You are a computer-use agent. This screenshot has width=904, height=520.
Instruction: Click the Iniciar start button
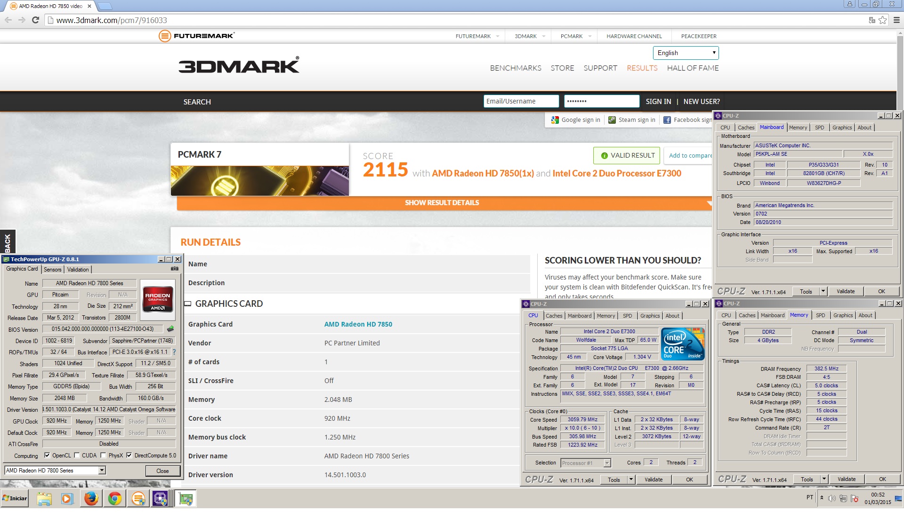pos(15,498)
